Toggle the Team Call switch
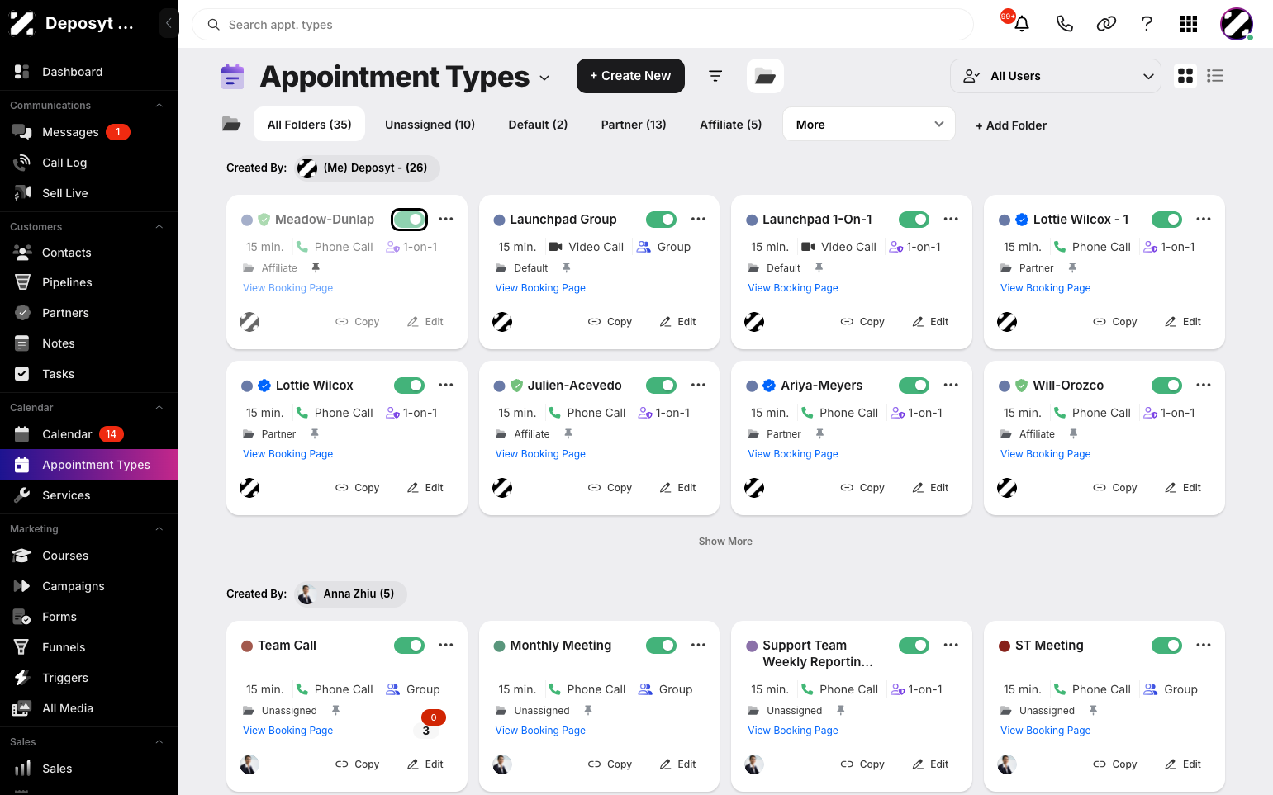This screenshot has height=795, width=1273. point(409,646)
